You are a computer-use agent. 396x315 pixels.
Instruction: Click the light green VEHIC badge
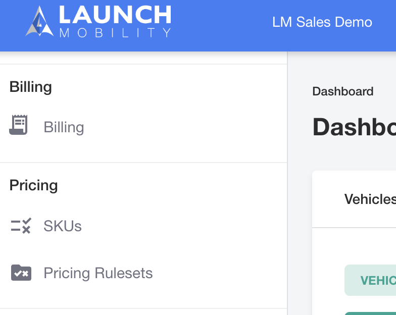coord(370,280)
